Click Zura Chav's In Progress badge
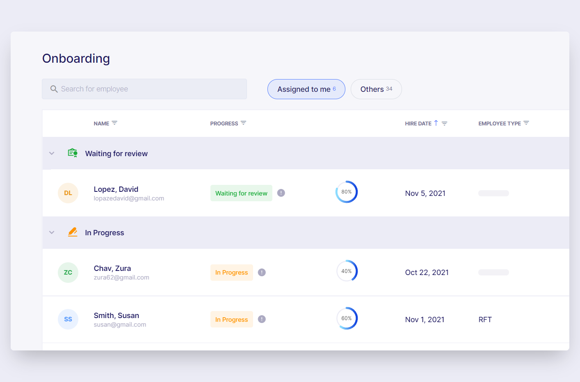This screenshot has width=580, height=382. coord(232,273)
